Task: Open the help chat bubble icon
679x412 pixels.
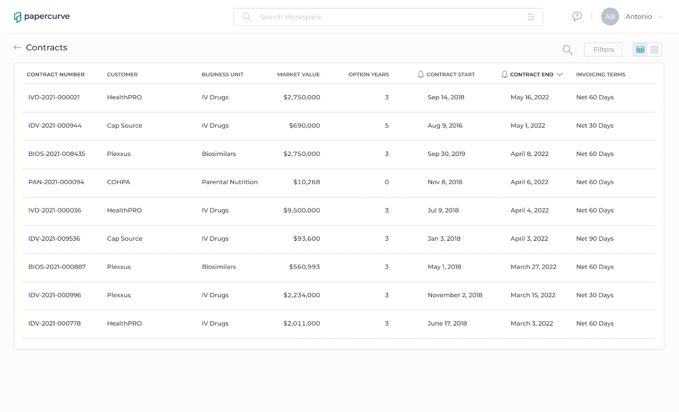Action: 577,17
